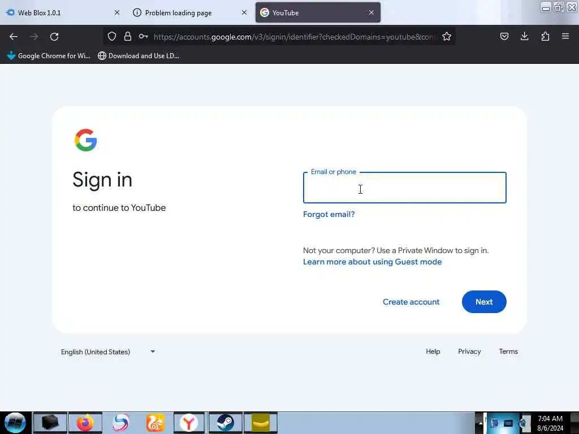Click the saved passwords key icon

tap(143, 36)
